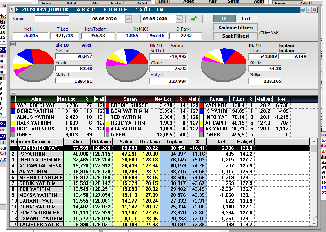Click the yellow swatch next to HALK YATIRIM
The height and width of the screenshot is (232, 326).
click(13, 123)
